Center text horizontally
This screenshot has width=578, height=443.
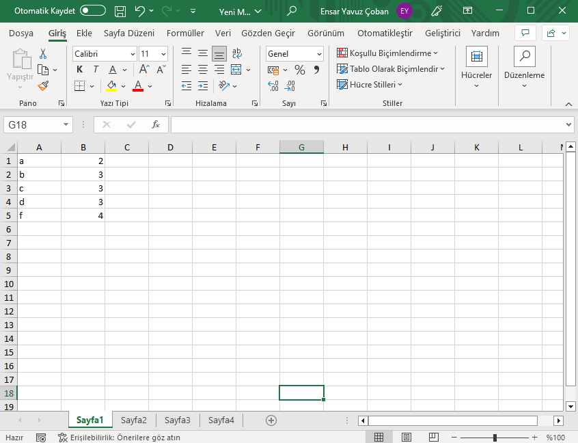(x=203, y=69)
